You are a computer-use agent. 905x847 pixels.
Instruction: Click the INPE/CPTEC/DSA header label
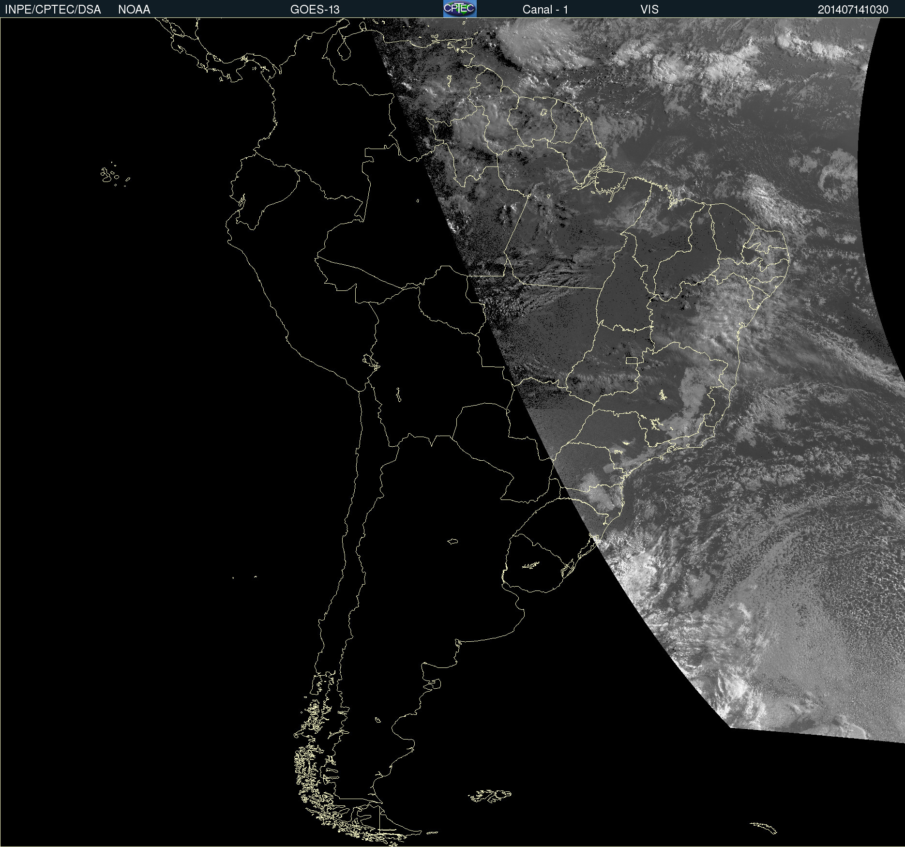click(x=53, y=10)
